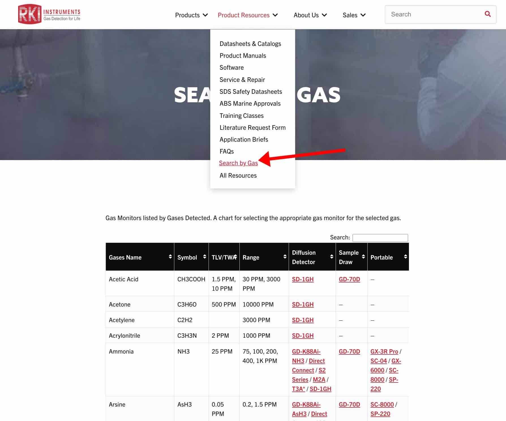Open SD-1GH link in Acetic Acid row
This screenshot has height=421, width=506.
pyautogui.click(x=303, y=279)
